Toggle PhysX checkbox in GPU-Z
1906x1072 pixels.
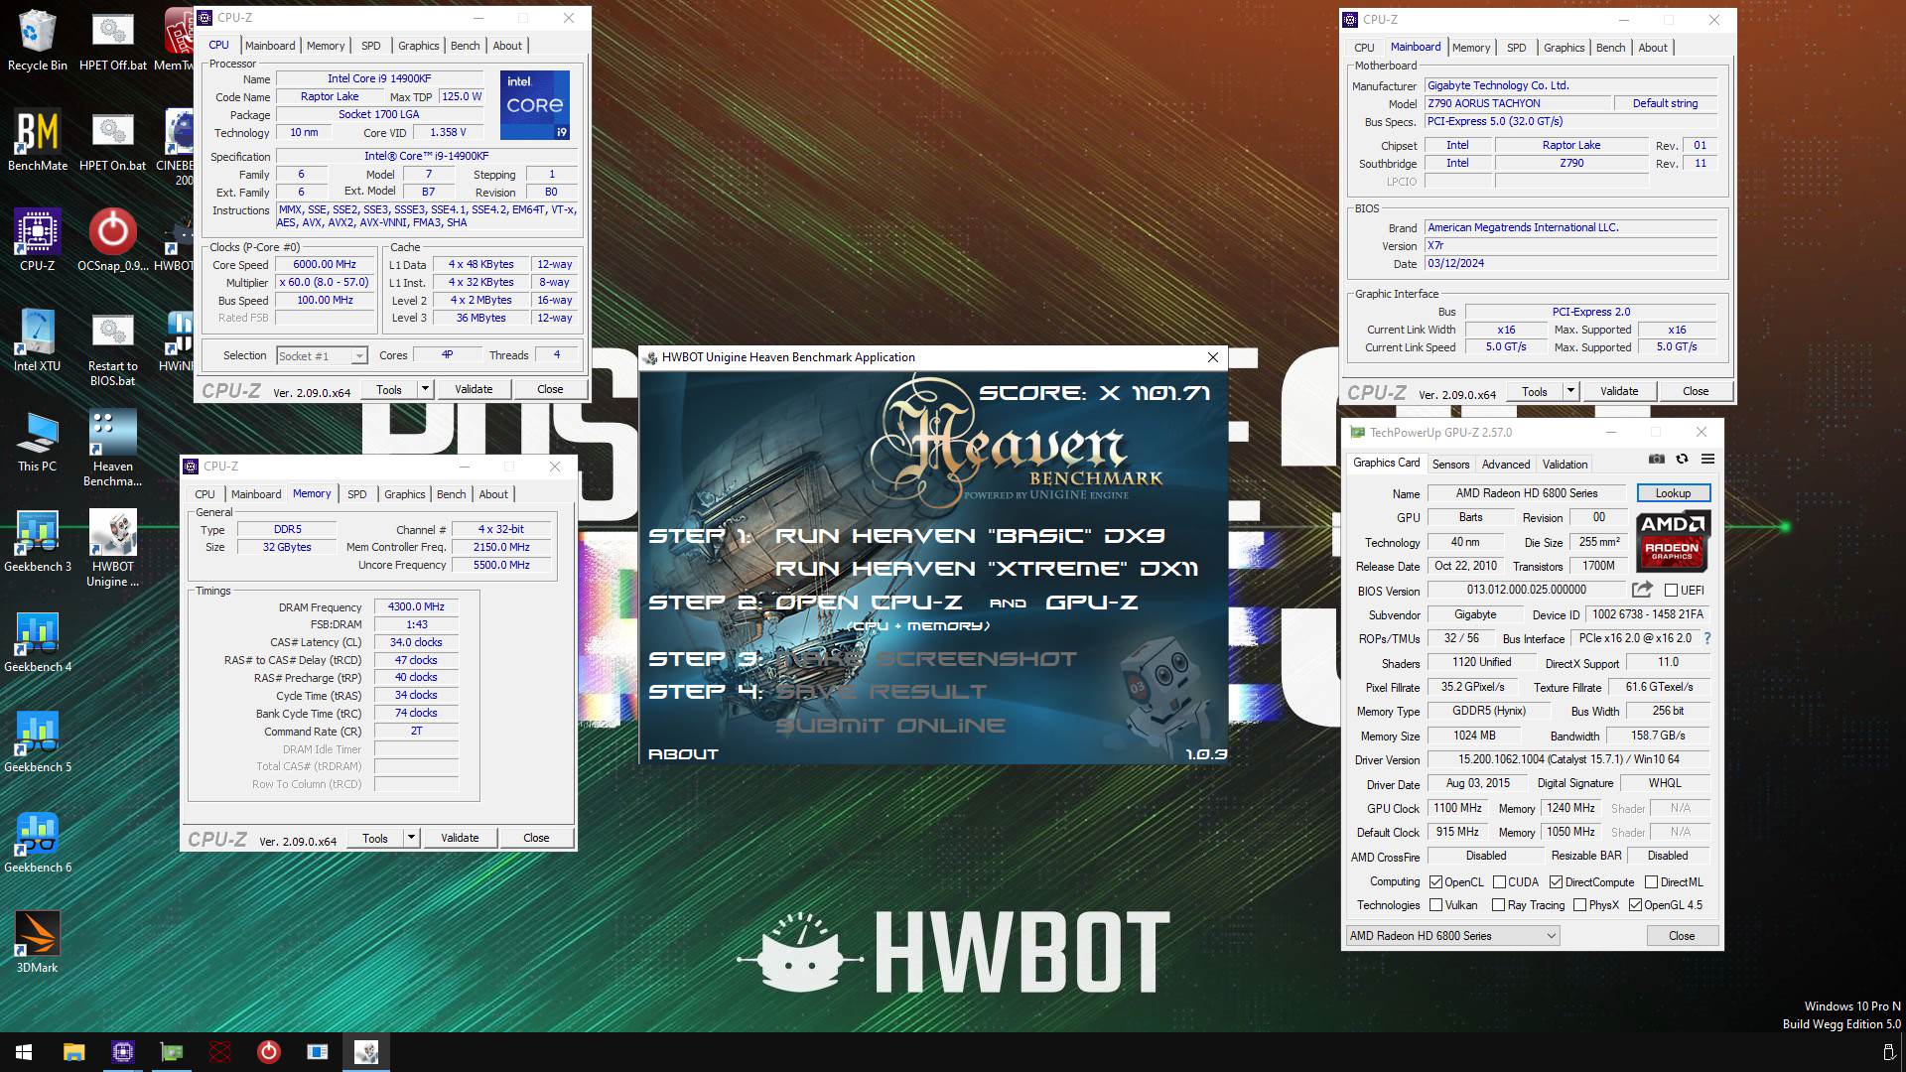point(1579,904)
